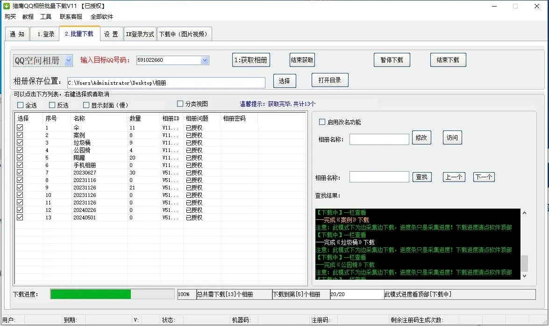Click the green download app icon in title bar
The height and width of the screenshot is (326, 549).
[6, 6]
